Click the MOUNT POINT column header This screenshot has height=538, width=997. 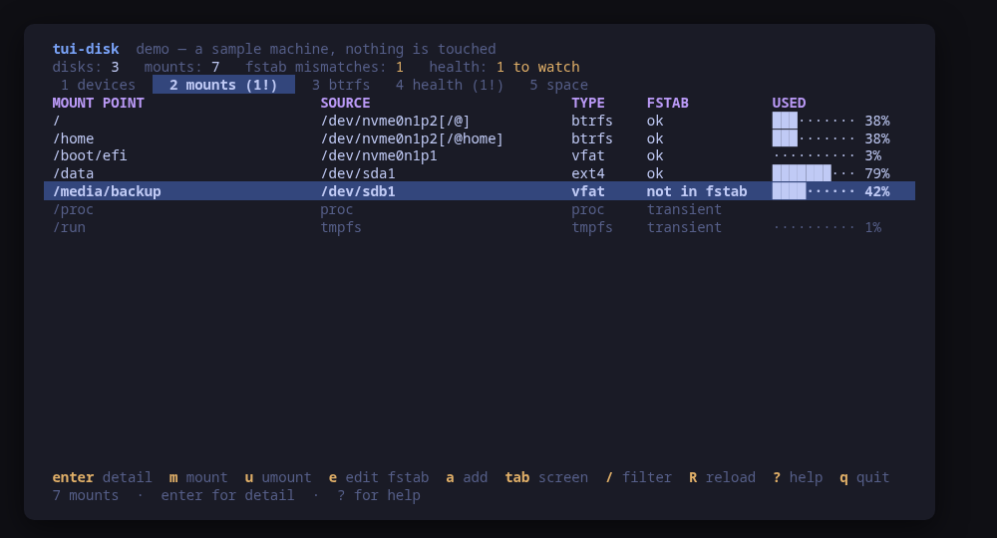pos(98,103)
